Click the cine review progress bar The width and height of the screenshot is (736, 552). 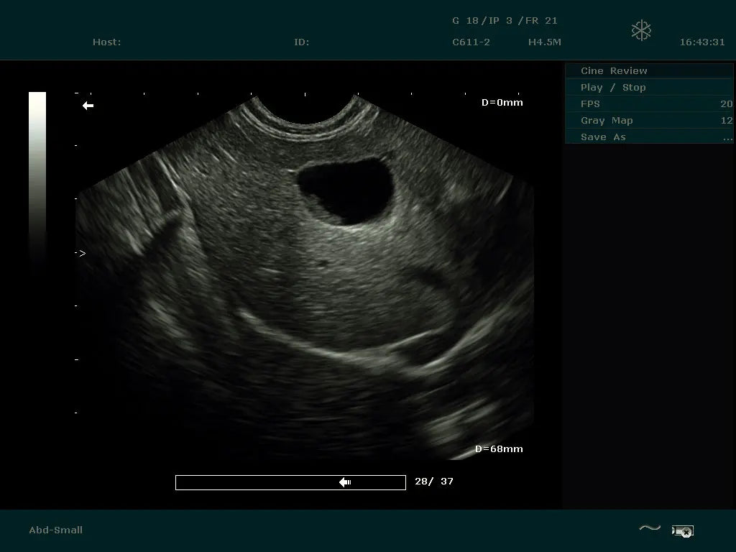(x=290, y=482)
